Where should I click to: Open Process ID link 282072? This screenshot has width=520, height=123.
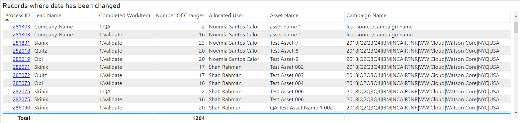tap(21, 75)
